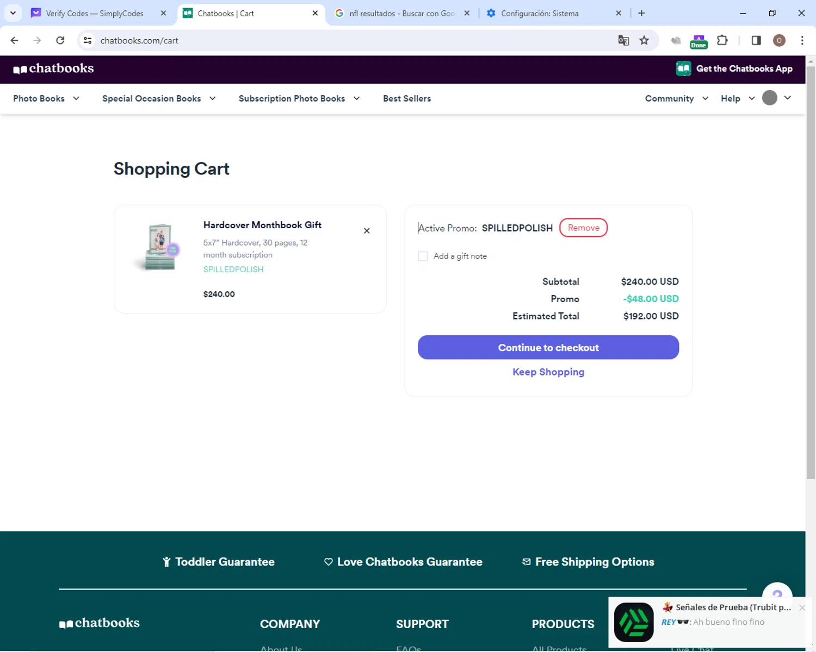Image resolution: width=816 pixels, height=652 pixels.
Task: Click the Chatbooks app icon in header
Action: coord(683,68)
